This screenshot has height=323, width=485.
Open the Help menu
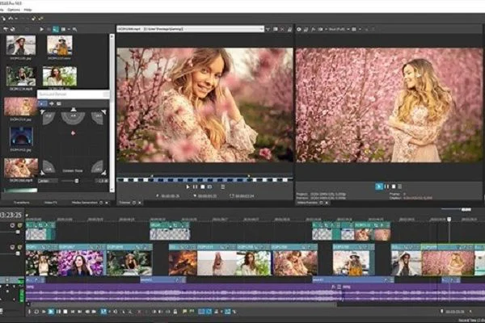[27, 10]
